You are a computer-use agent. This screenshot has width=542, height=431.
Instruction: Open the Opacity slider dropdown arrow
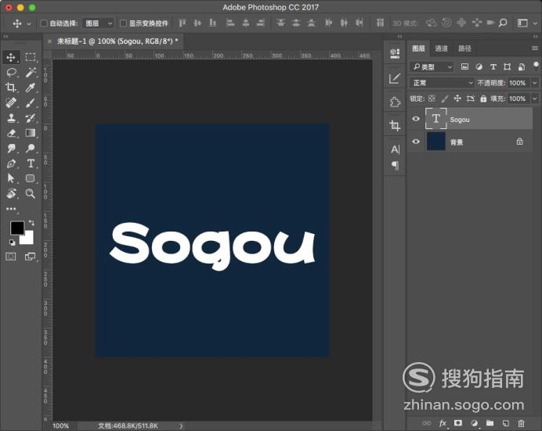click(x=535, y=83)
